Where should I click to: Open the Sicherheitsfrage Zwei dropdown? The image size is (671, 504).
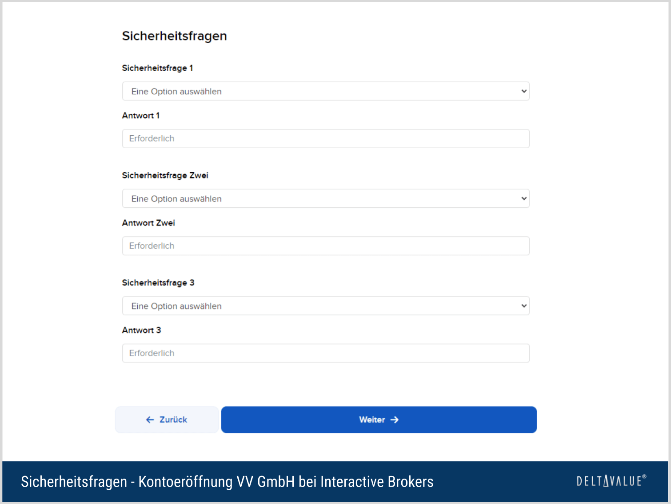click(x=326, y=198)
